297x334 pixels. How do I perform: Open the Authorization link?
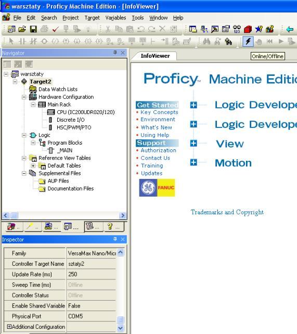pyautogui.click(x=159, y=150)
